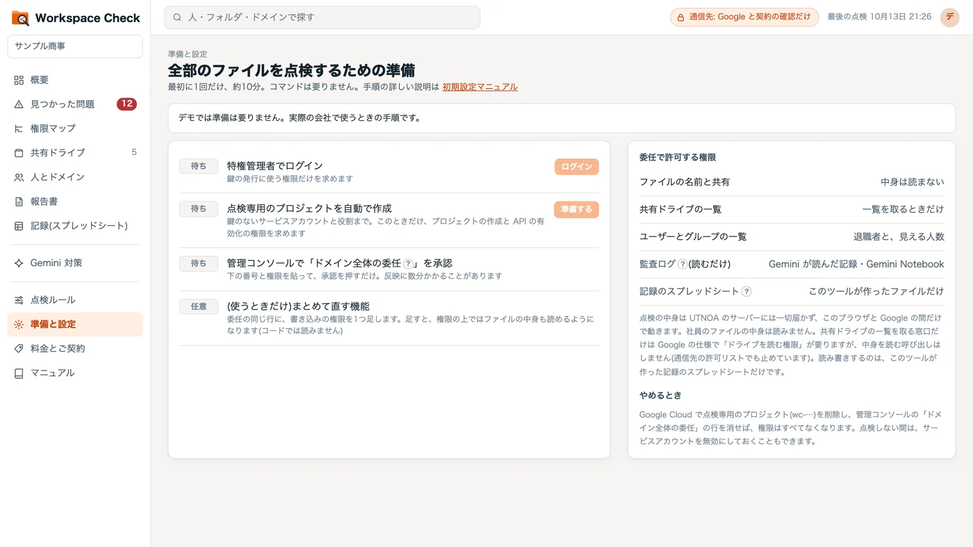
Task: Click the help icon next to 監査ログ
Action: pos(682,264)
